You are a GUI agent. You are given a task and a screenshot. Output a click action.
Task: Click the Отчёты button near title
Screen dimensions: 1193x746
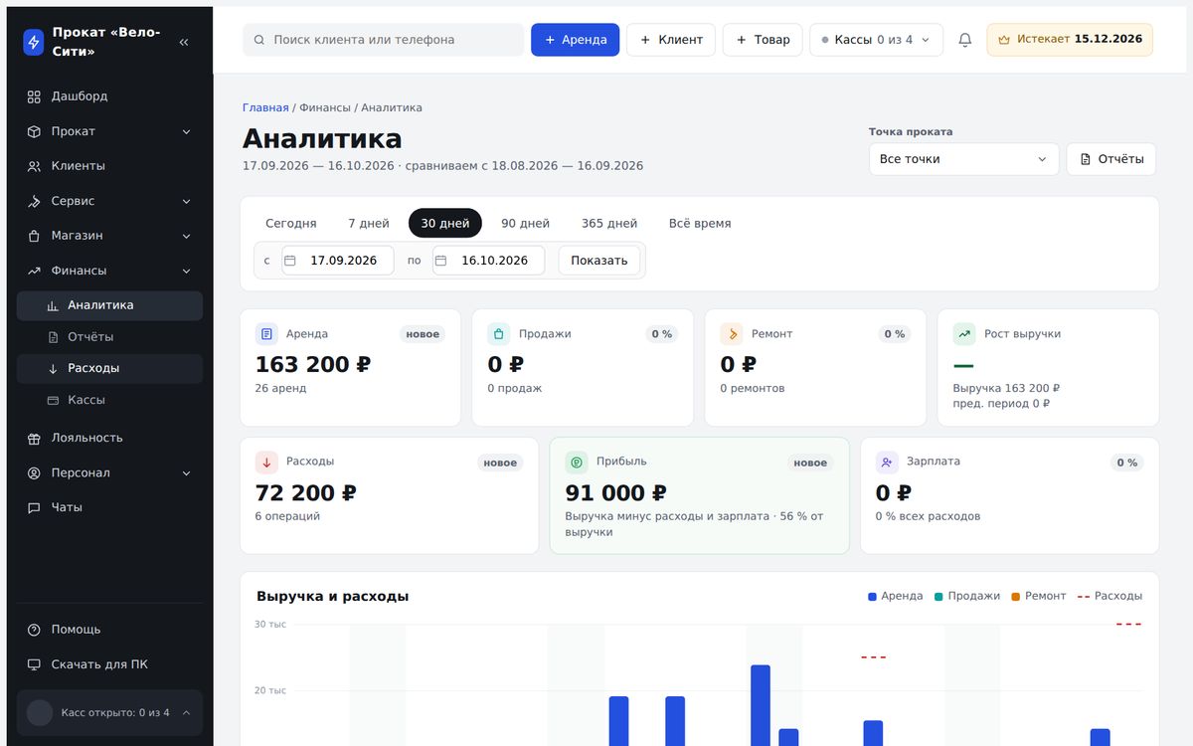1111,159
